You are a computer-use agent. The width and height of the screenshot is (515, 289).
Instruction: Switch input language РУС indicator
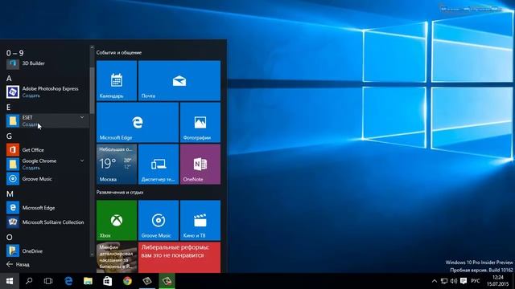476,281
